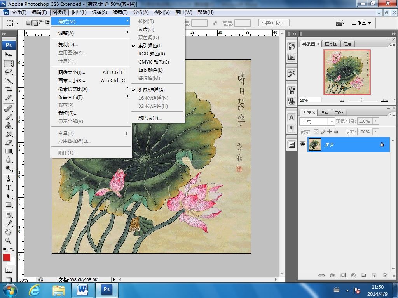Screen dimensions: 398x298
Task: Toggle lock all
Action: click(336, 132)
